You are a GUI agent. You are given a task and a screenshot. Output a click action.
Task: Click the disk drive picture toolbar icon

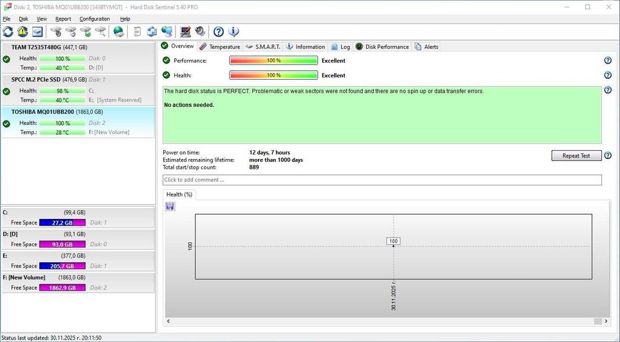point(37,32)
